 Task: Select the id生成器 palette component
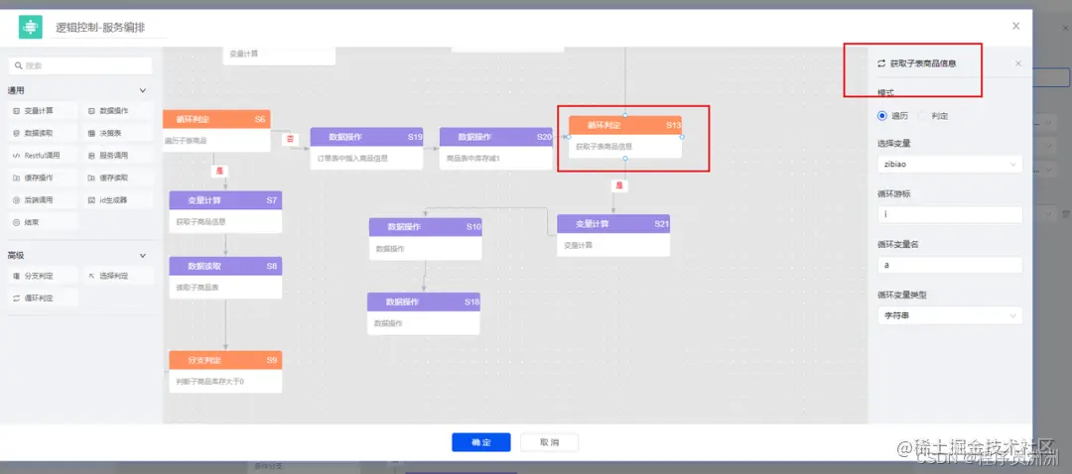119,200
